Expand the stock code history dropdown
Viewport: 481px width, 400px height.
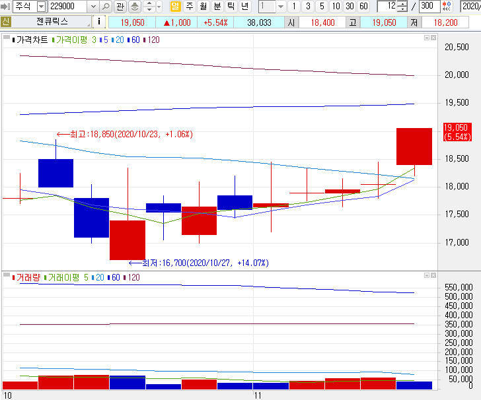(93, 6)
